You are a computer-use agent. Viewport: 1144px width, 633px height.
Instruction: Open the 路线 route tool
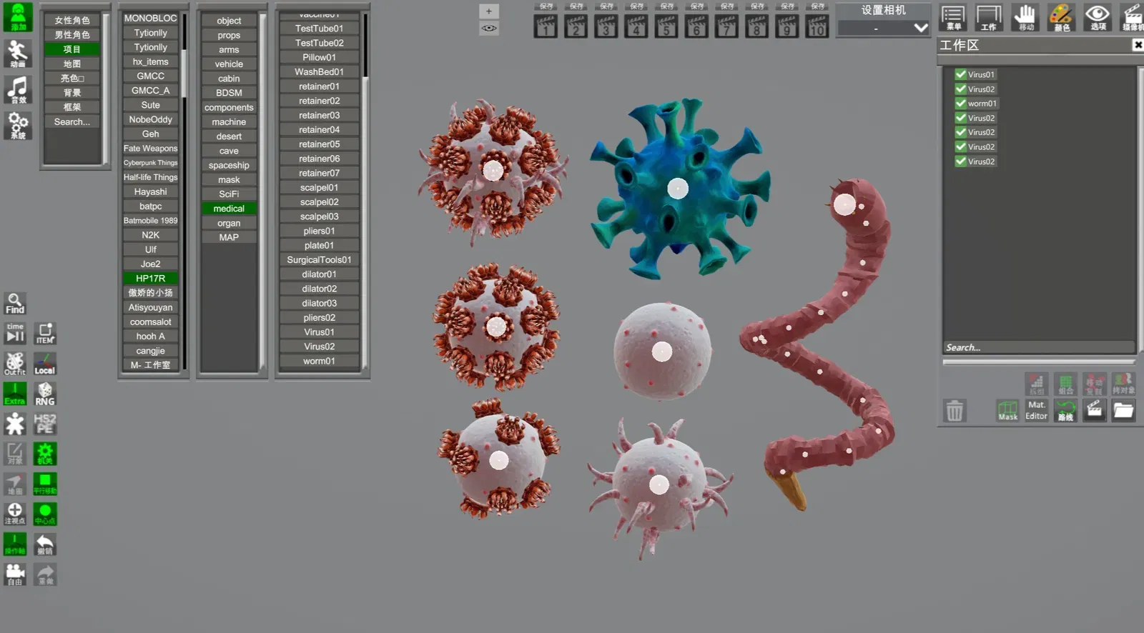click(1065, 410)
